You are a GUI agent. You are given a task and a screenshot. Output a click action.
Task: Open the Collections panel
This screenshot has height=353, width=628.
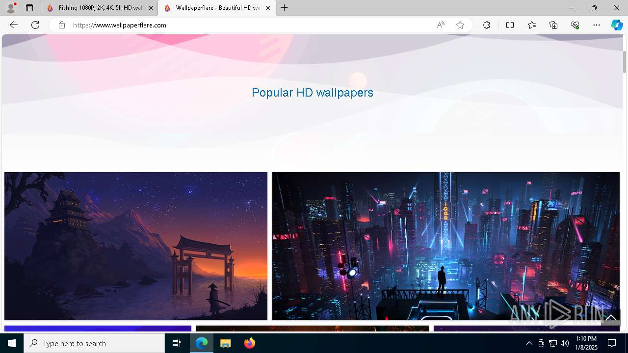[553, 25]
